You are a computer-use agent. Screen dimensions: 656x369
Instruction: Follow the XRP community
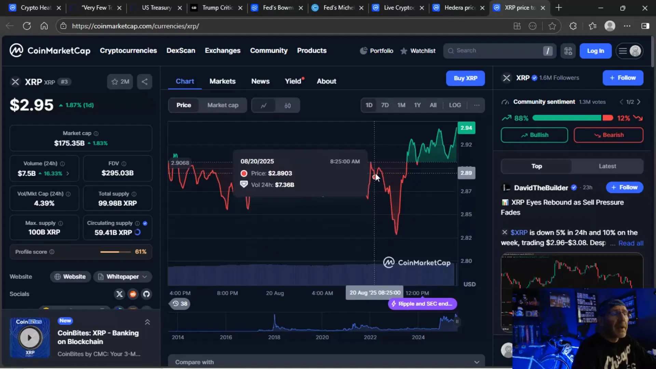623,78
